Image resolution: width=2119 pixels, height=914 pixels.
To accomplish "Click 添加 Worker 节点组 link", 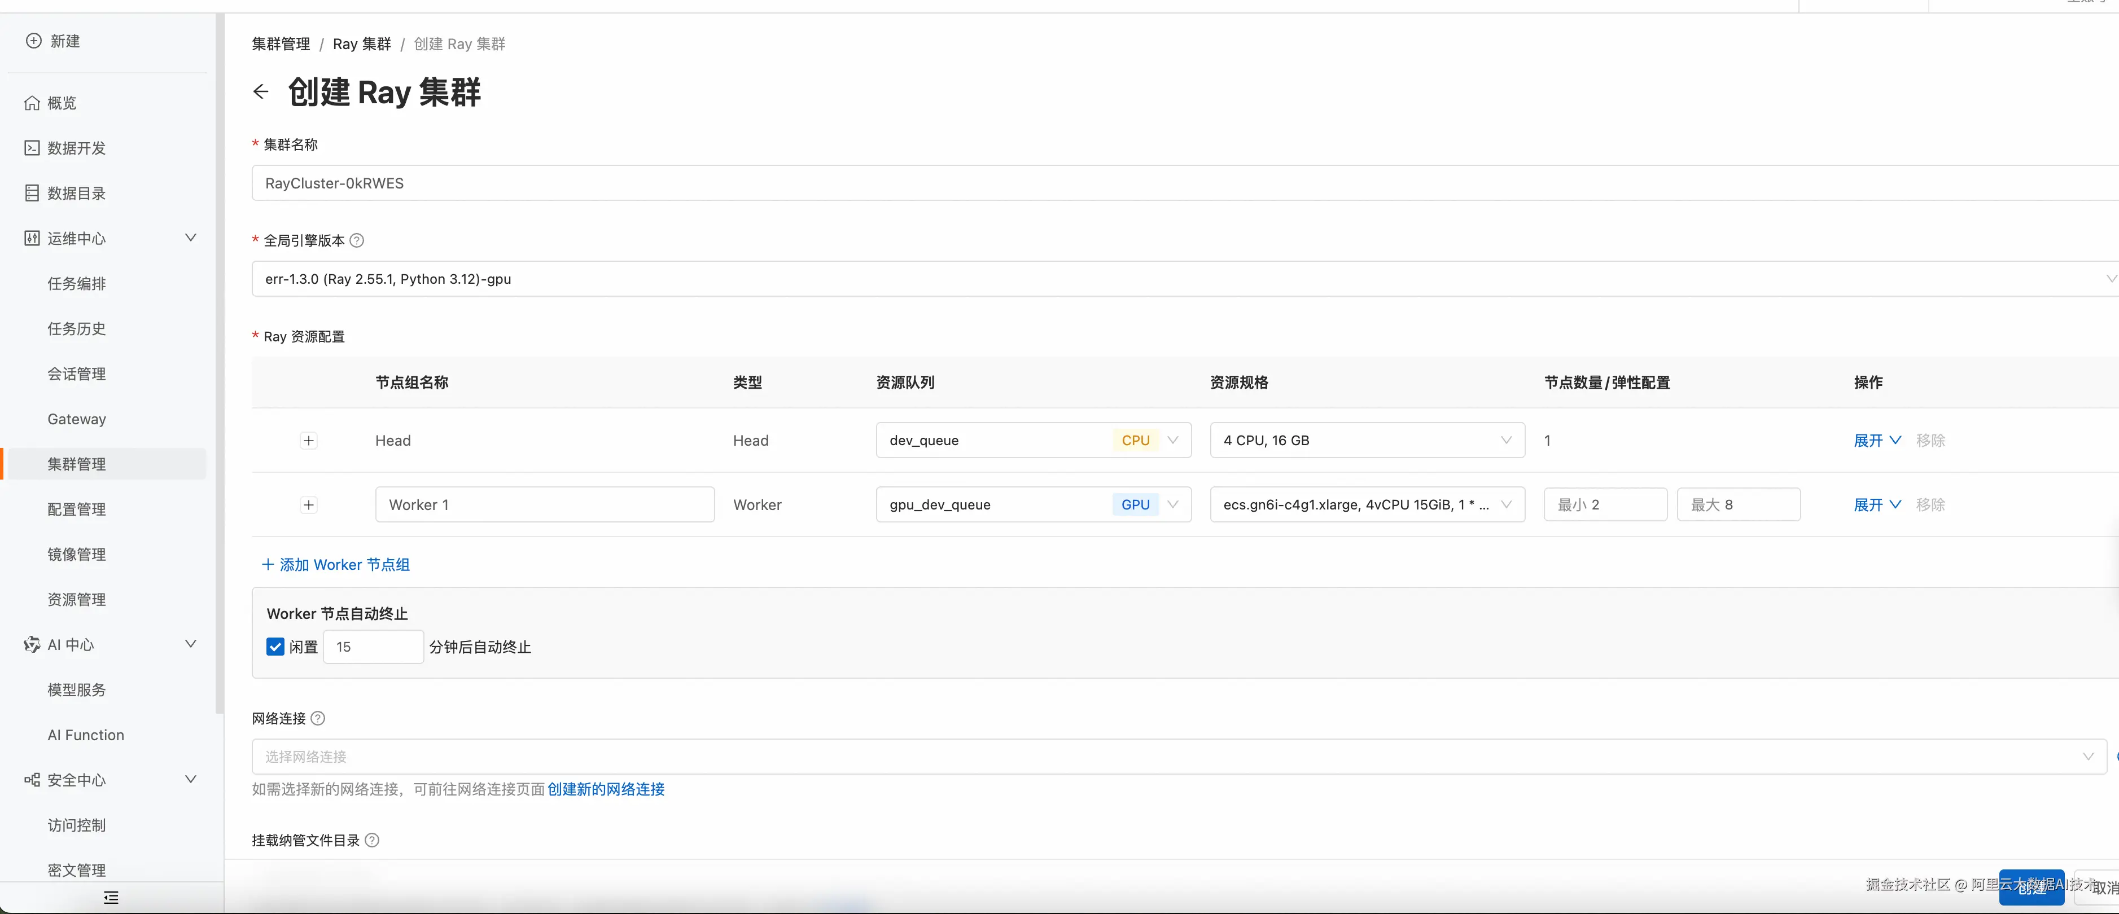I will point(336,565).
